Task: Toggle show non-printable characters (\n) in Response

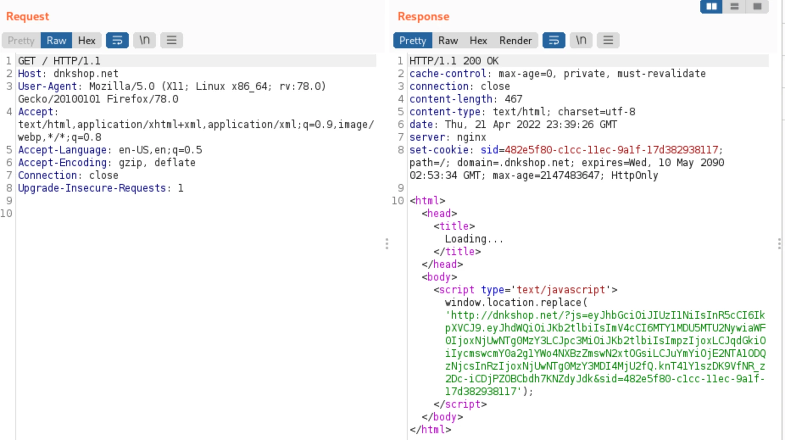Action: (x=581, y=40)
